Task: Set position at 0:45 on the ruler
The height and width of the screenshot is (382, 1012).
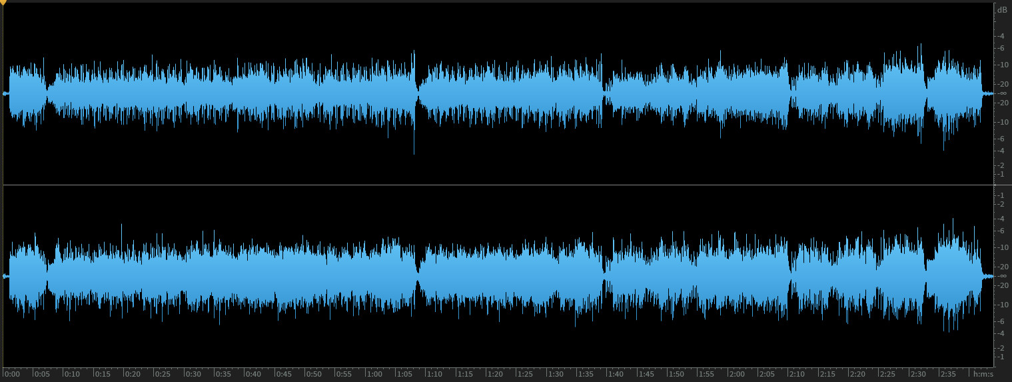Action: [284, 374]
